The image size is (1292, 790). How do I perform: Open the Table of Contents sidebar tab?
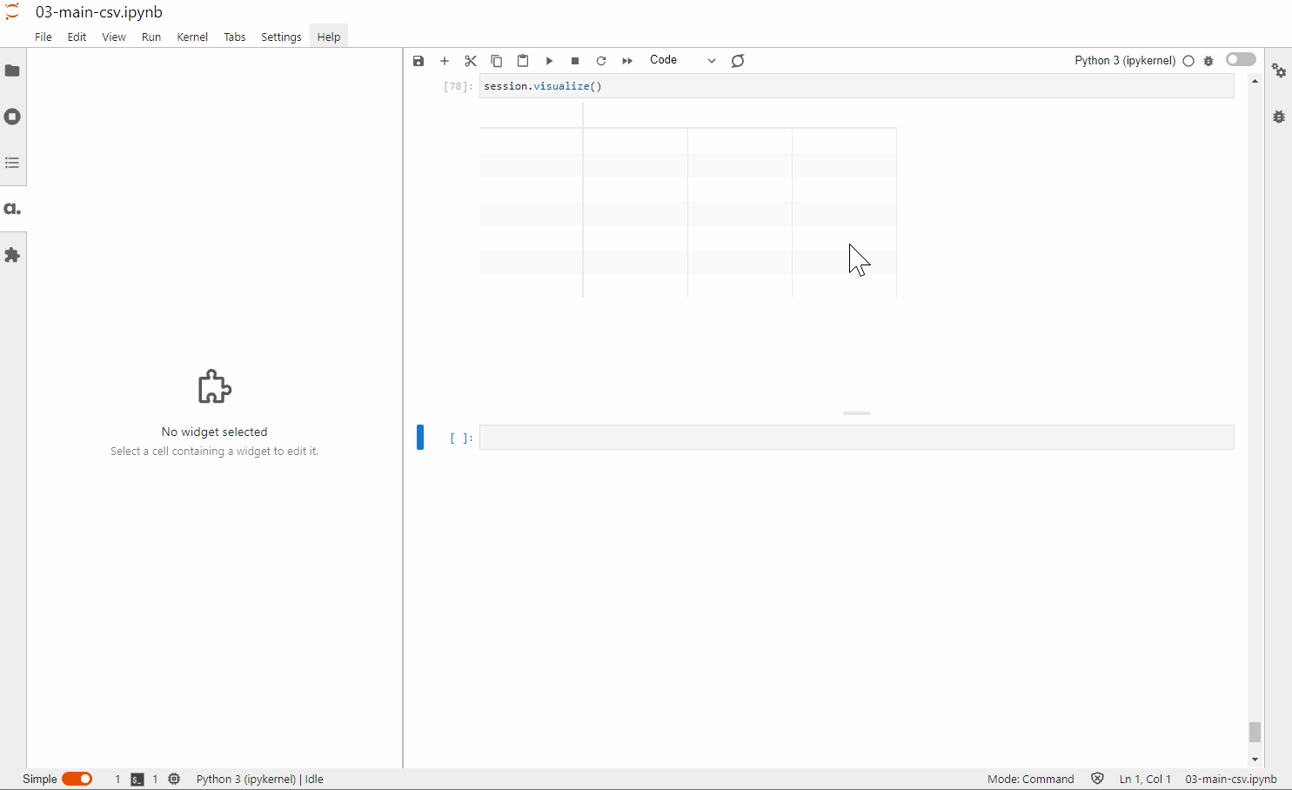12,163
